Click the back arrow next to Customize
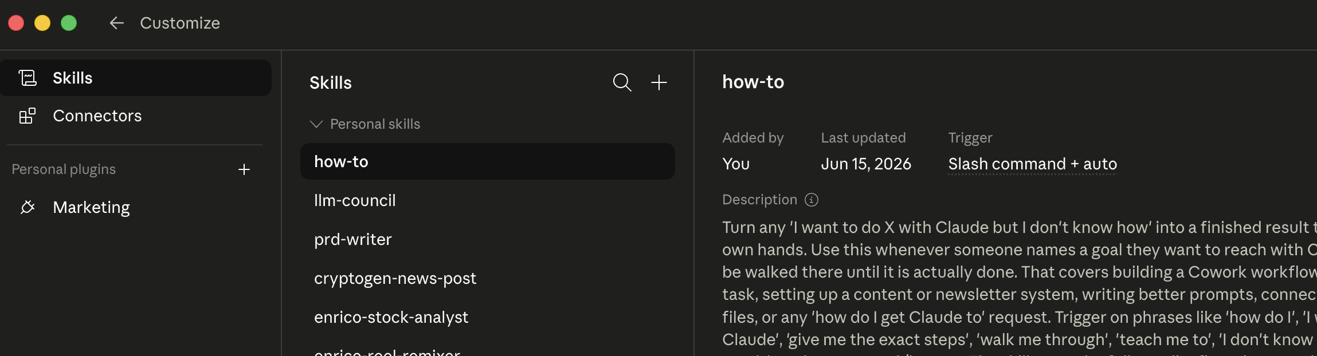The height and width of the screenshot is (356, 1317). (117, 23)
